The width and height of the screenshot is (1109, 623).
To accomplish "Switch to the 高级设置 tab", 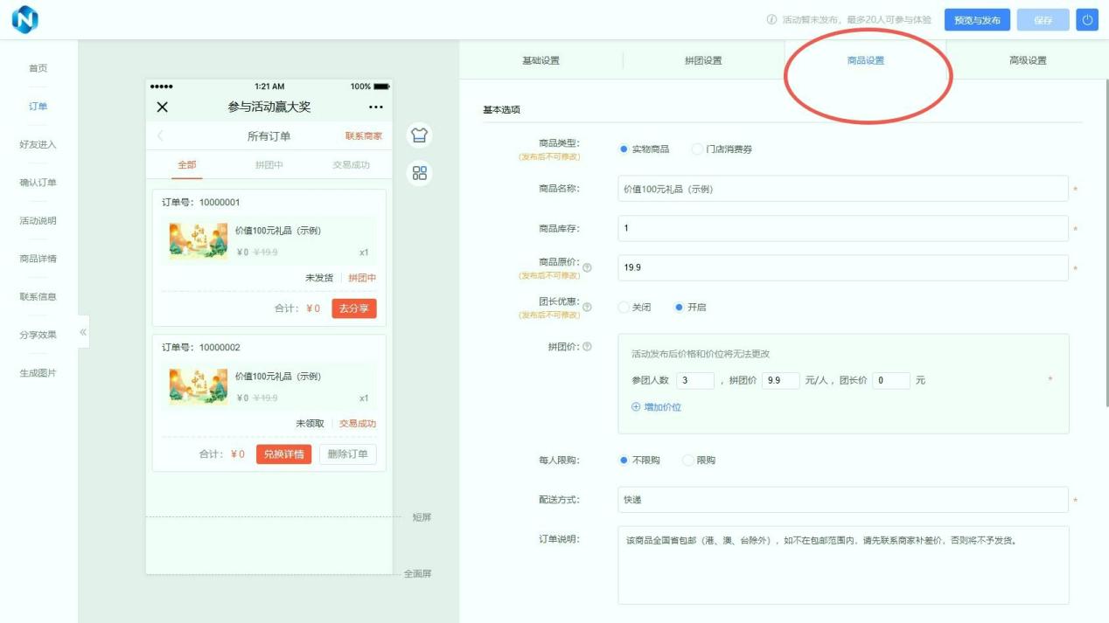I will 1027,60.
